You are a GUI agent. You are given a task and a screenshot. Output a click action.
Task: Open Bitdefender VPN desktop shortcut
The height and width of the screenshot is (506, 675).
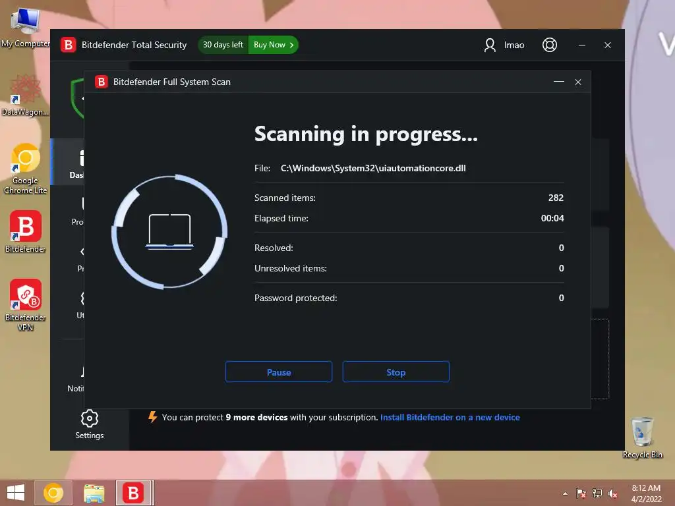25,304
